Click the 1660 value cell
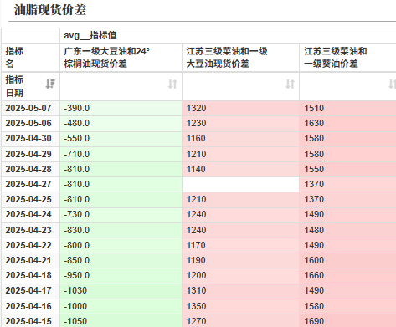 pos(347,275)
